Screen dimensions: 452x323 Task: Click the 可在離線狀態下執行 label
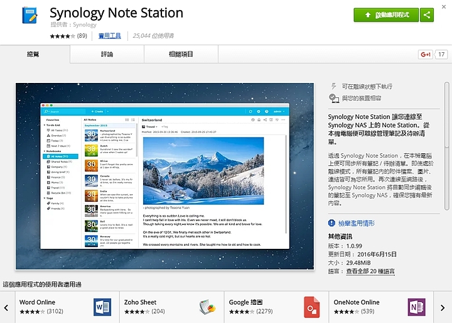367,86
